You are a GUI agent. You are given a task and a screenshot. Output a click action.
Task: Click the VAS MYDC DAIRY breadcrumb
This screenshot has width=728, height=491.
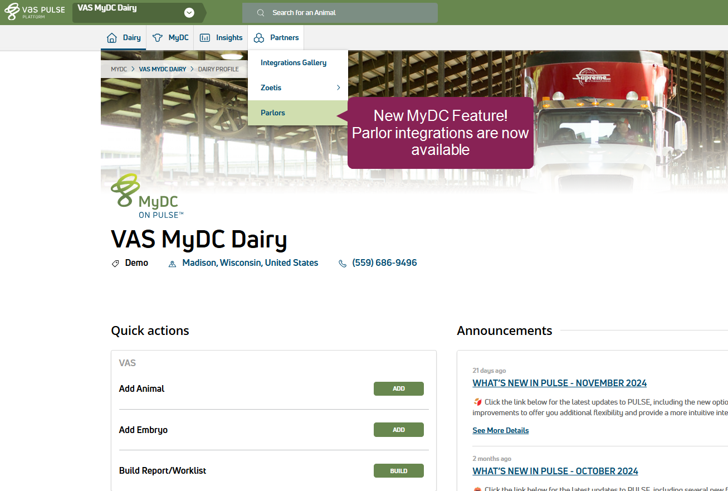pos(162,69)
